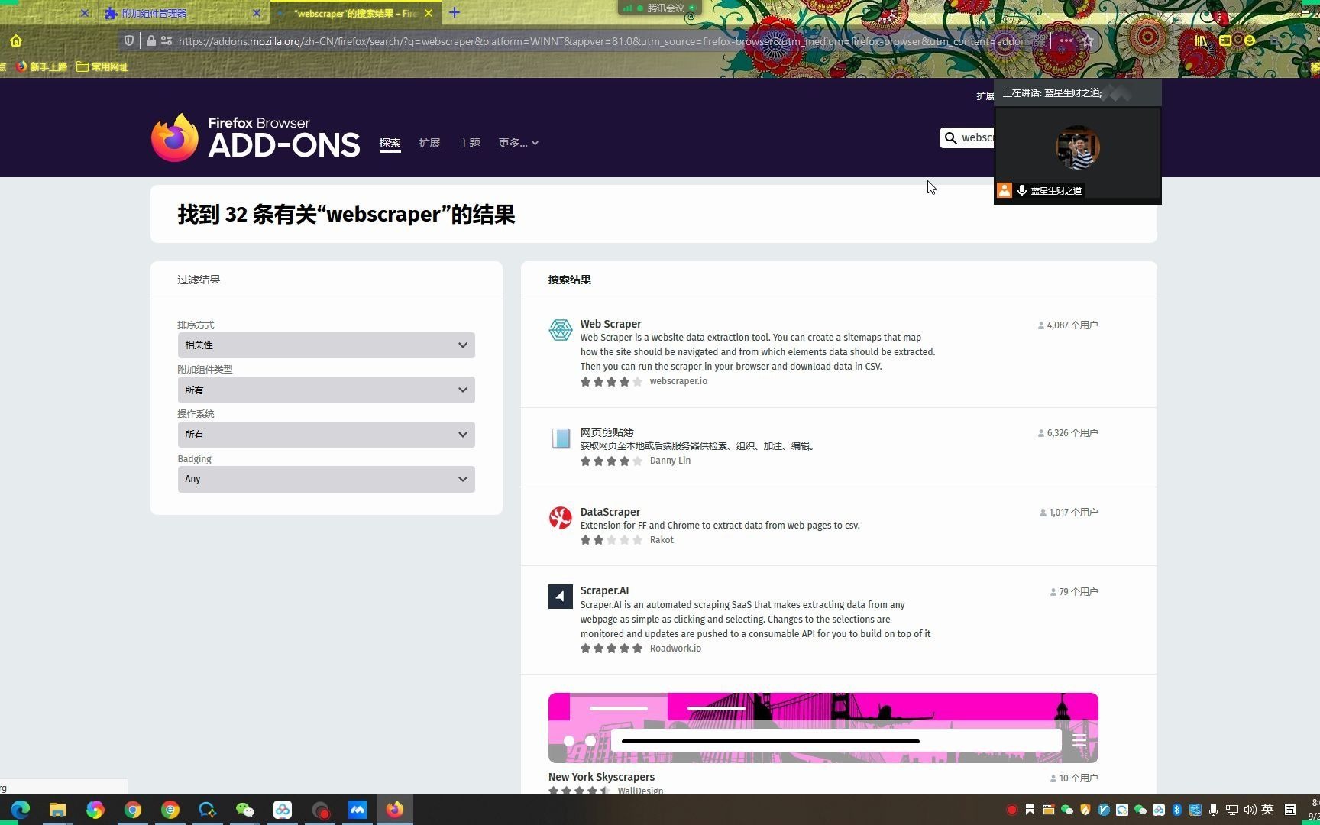Open the New York Skyscrapers theme preview
The height and width of the screenshot is (825, 1320).
coord(823,728)
